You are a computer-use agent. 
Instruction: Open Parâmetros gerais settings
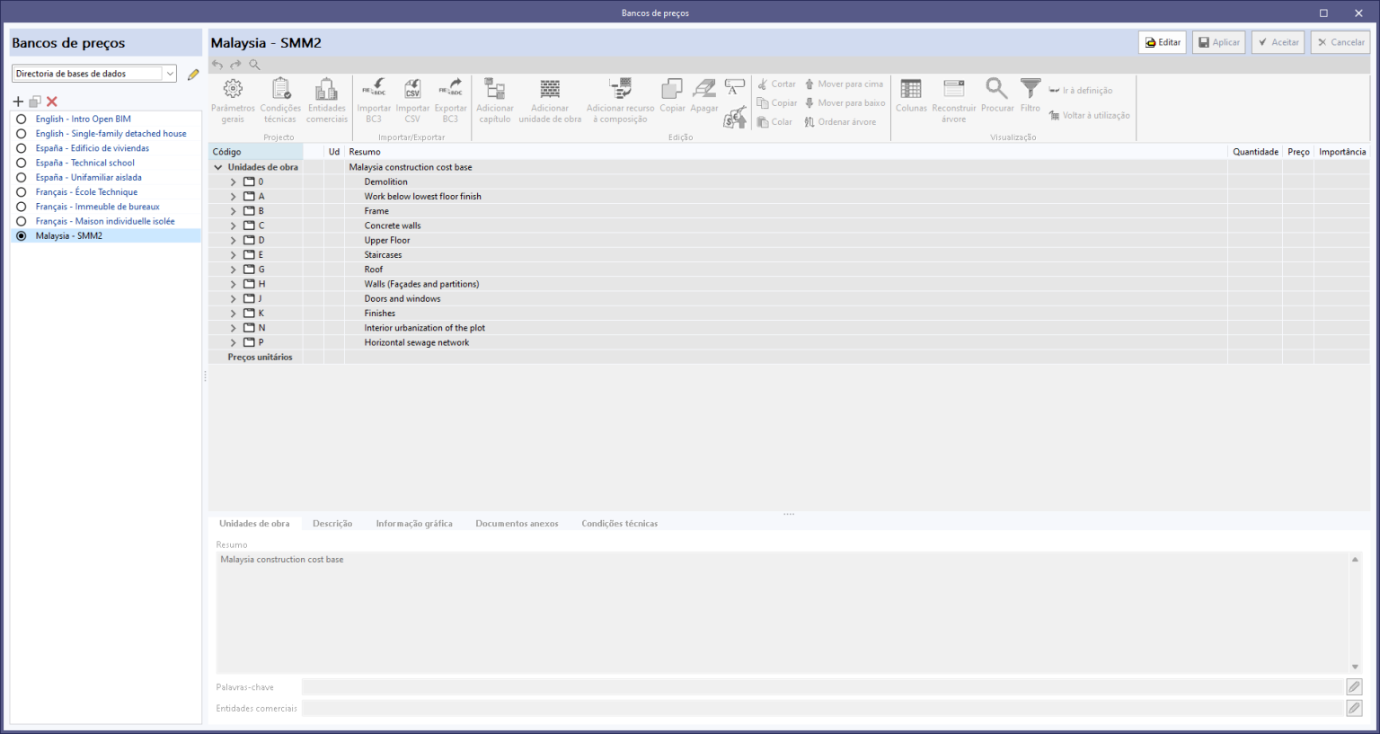coord(233,100)
